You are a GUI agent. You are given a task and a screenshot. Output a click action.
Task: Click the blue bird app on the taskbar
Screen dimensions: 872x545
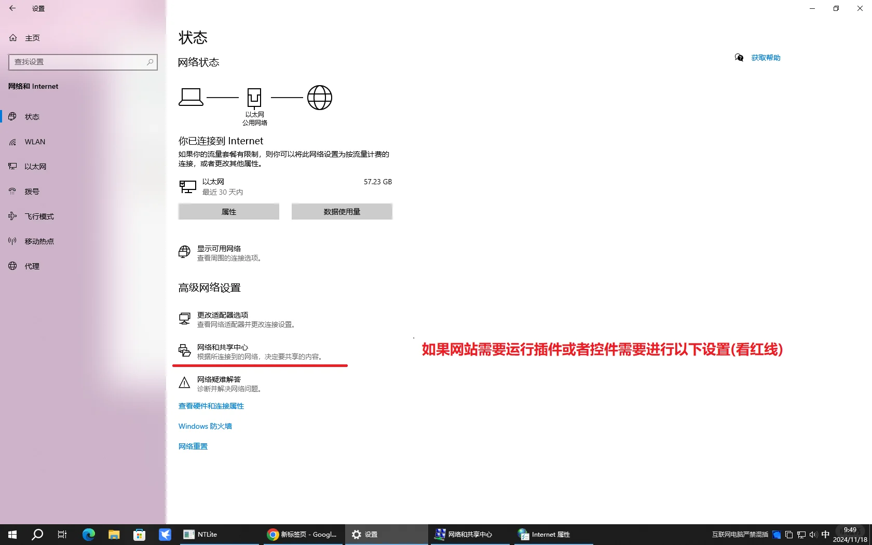[x=165, y=535]
